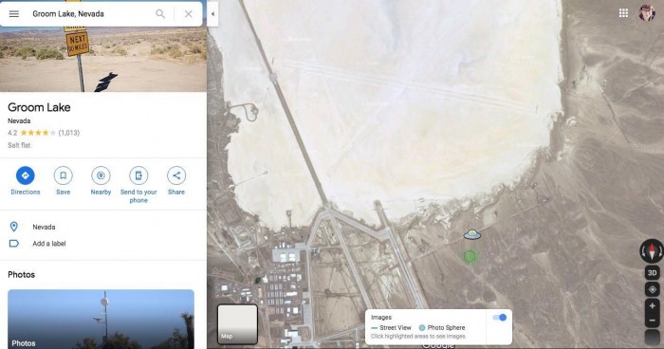Open the Google apps grid
Viewport: 664px width, 349px height.
tap(623, 13)
